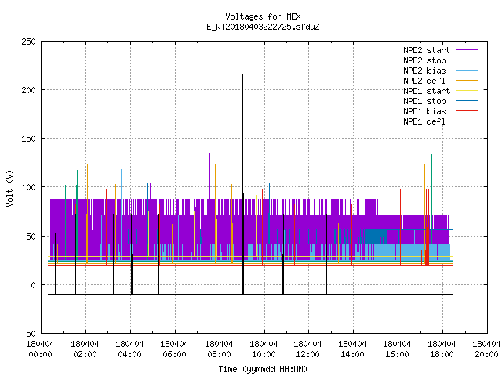Click the y-axis label "Volt (V)"
The height and width of the screenshot is (376, 502).
(x=10, y=188)
